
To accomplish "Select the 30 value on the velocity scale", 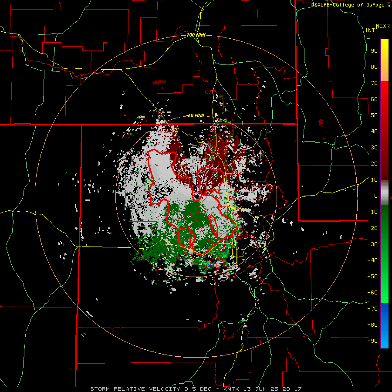I will pyautogui.click(x=374, y=148).
